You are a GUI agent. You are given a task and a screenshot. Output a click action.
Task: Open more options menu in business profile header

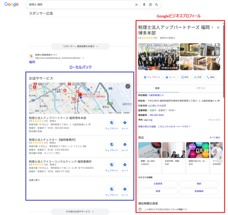(x=212, y=27)
